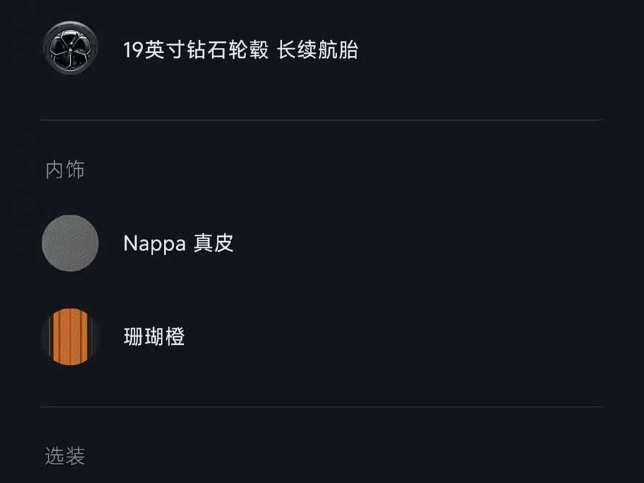Click the 19英寸钻石轮毂 长续航胎 label
Viewport: 644px width, 483px height.
(240, 50)
